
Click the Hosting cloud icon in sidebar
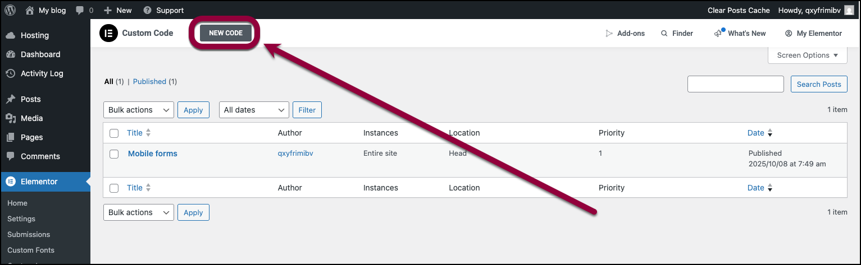[x=11, y=35]
